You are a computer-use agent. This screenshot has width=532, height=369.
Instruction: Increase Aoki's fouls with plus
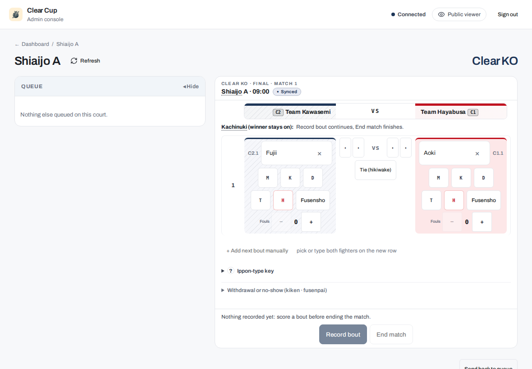(482, 222)
